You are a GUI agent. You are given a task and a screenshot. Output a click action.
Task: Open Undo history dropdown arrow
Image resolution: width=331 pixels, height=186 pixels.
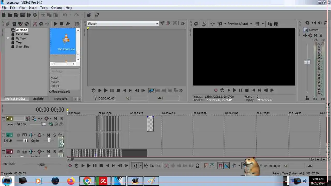(70, 15)
